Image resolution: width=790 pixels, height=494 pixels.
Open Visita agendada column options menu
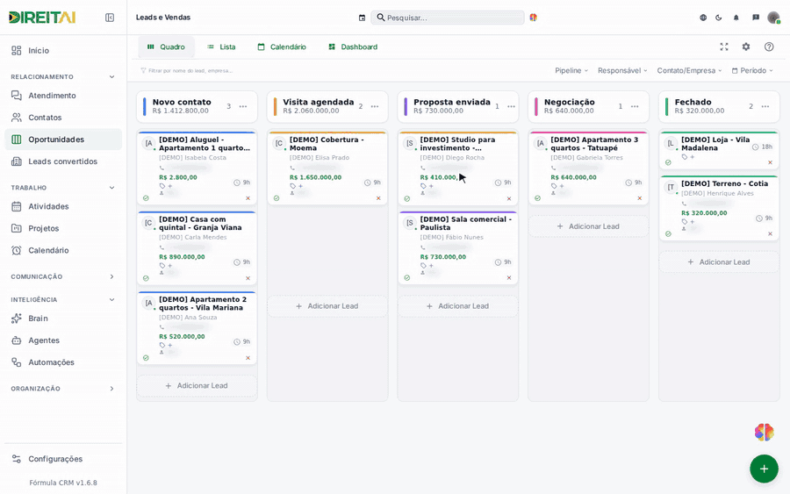(375, 107)
